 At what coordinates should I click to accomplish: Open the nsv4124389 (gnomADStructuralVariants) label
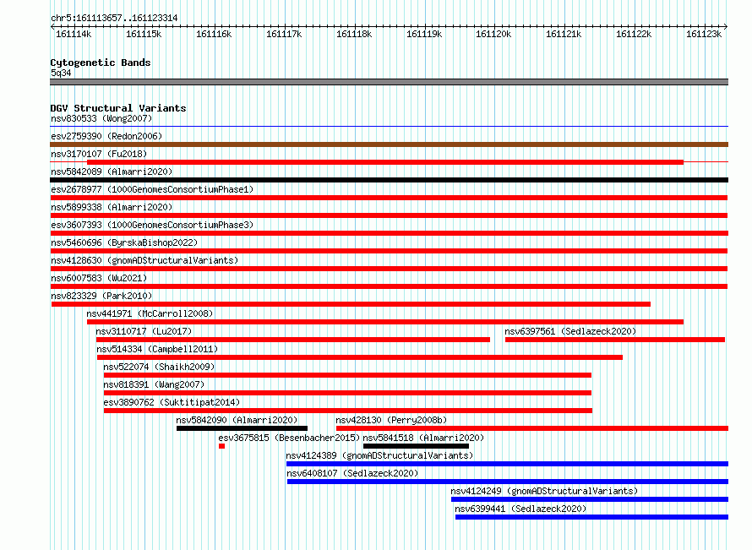(x=379, y=455)
